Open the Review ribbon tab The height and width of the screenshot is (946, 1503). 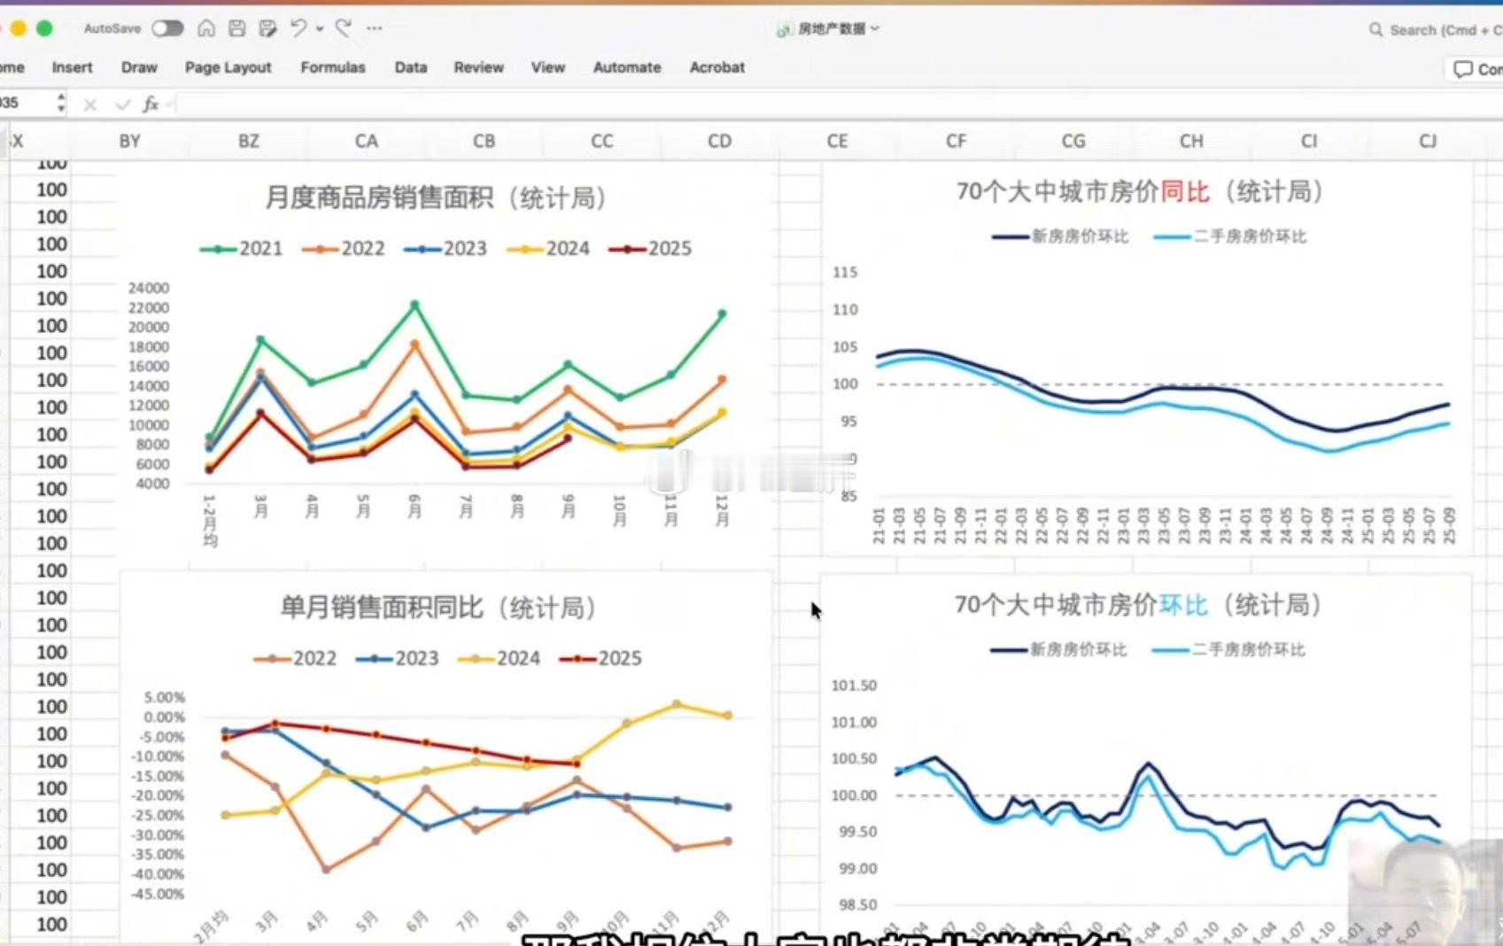[x=478, y=67]
